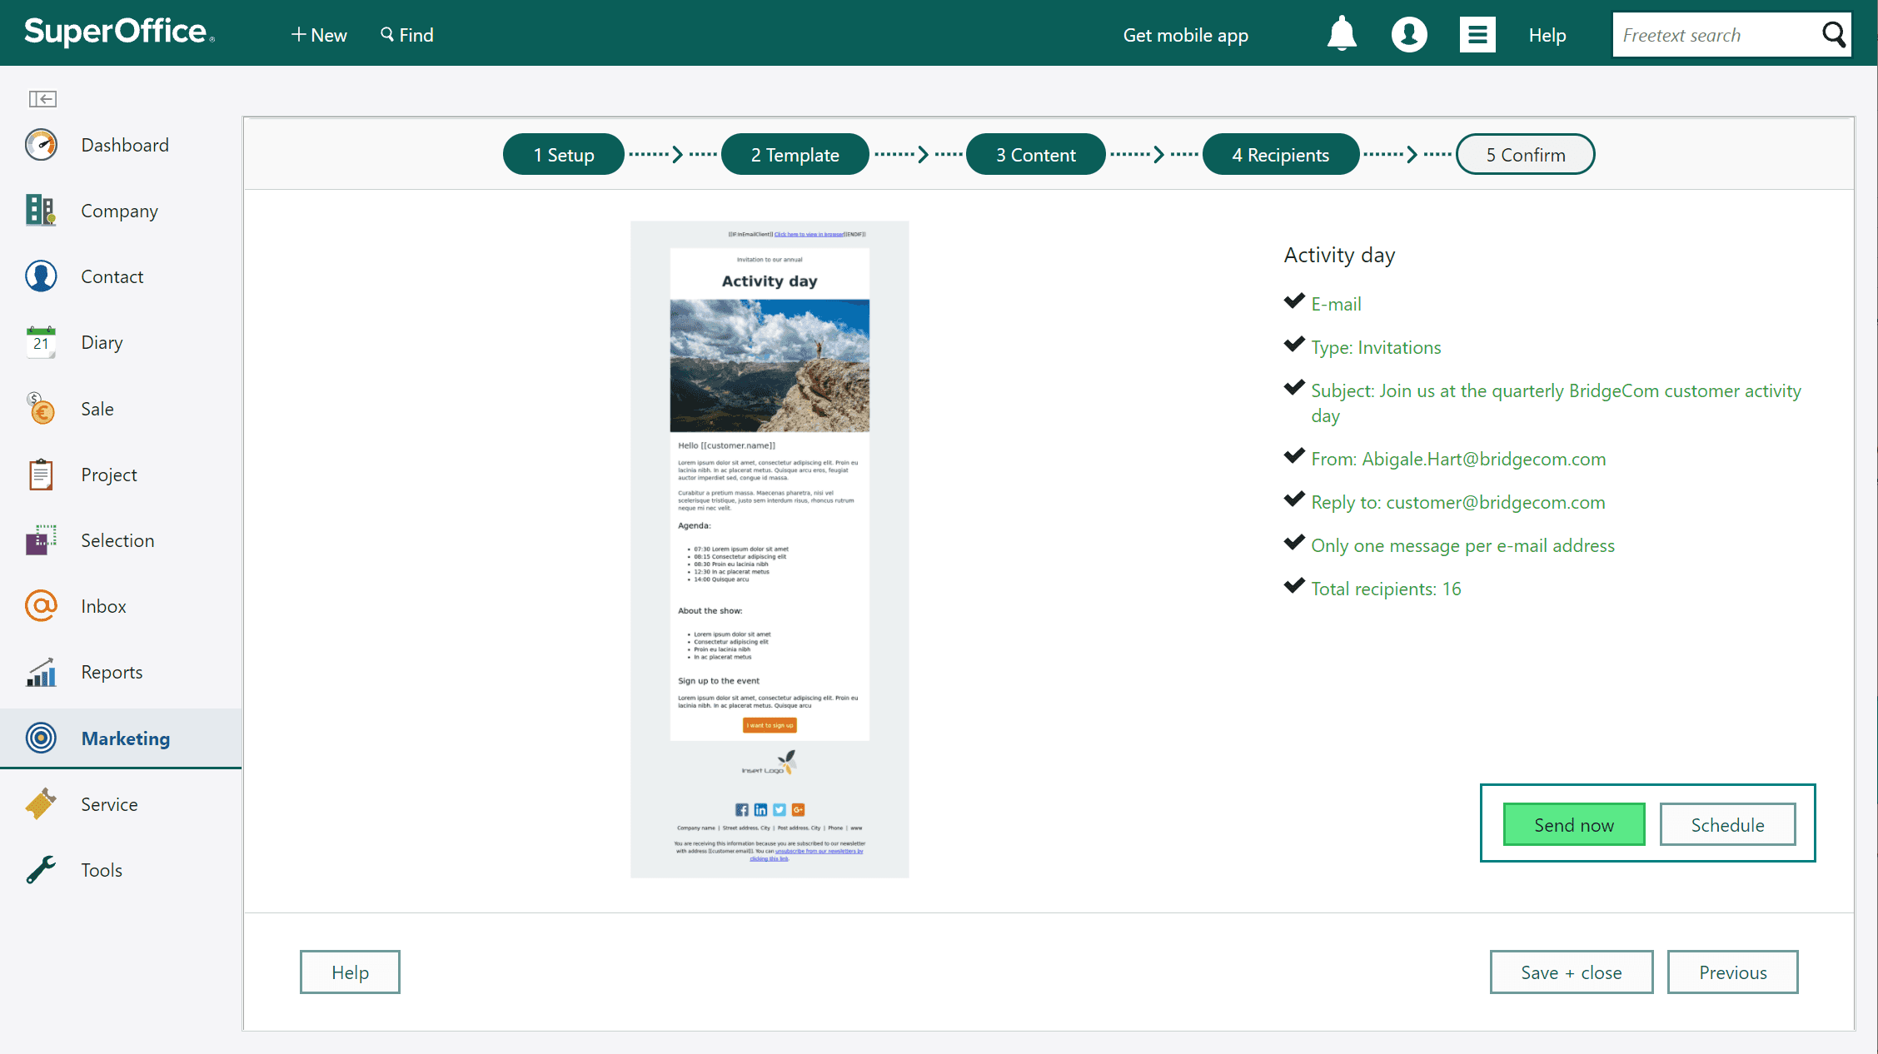Image resolution: width=1878 pixels, height=1054 pixels.
Task: Toggle the E-mail checkmark item
Action: click(x=1293, y=302)
